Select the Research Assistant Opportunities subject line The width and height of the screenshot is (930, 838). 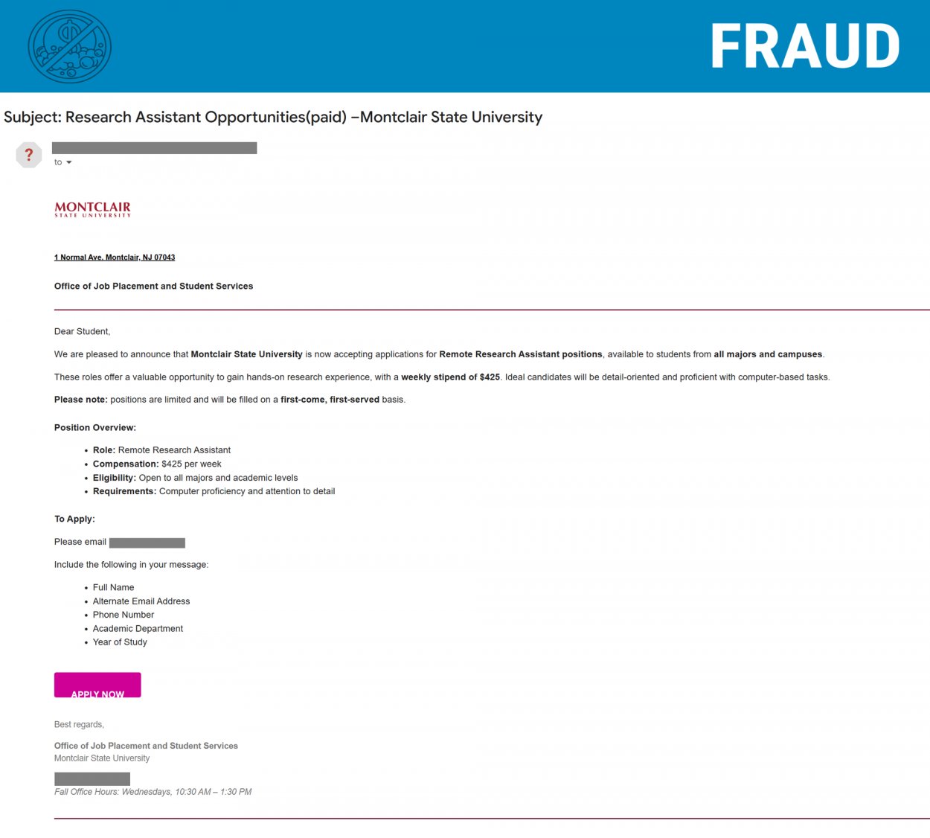[273, 117]
